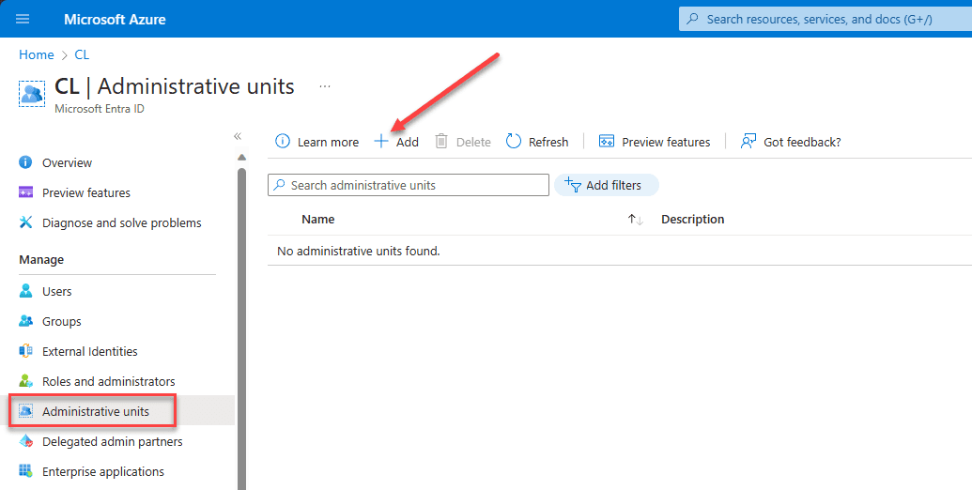Screen dimensions: 972x490
Task: Focus the Search administrative units field
Action: 409,185
